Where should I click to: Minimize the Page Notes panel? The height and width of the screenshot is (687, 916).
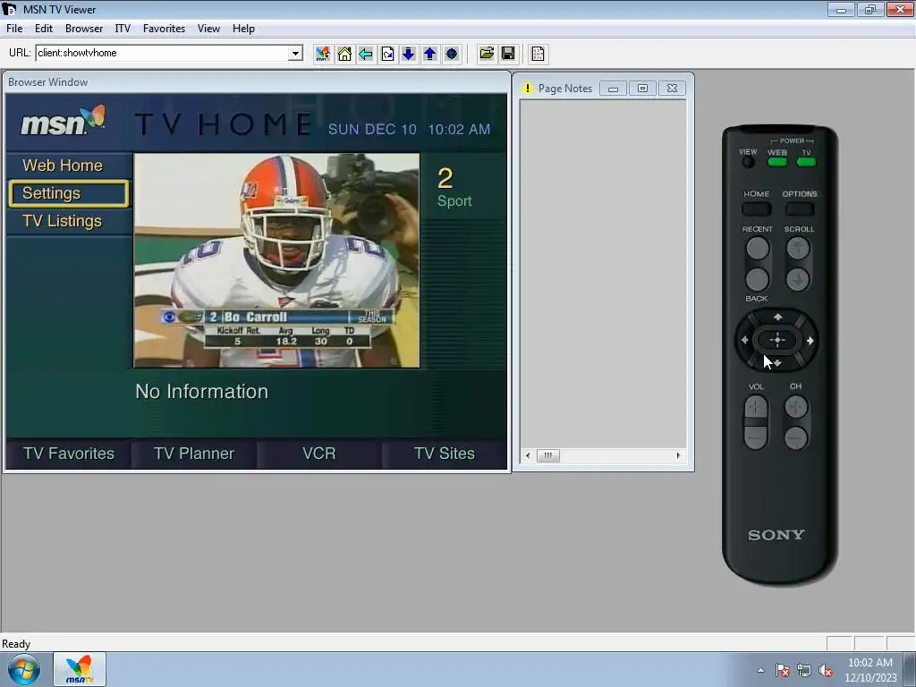click(x=613, y=89)
